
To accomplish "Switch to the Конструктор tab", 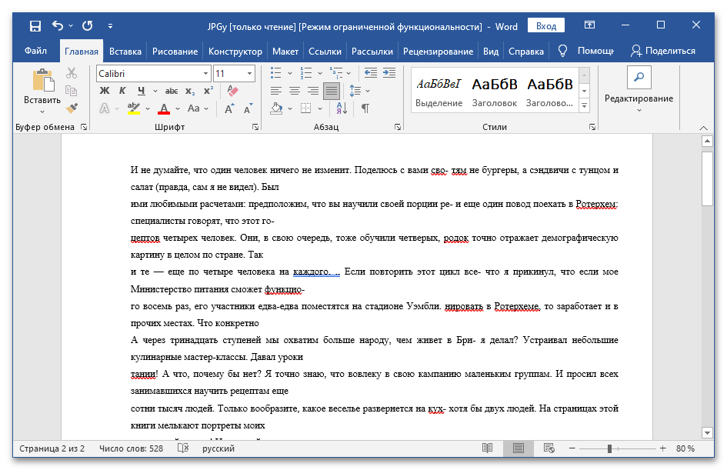I will [x=235, y=52].
